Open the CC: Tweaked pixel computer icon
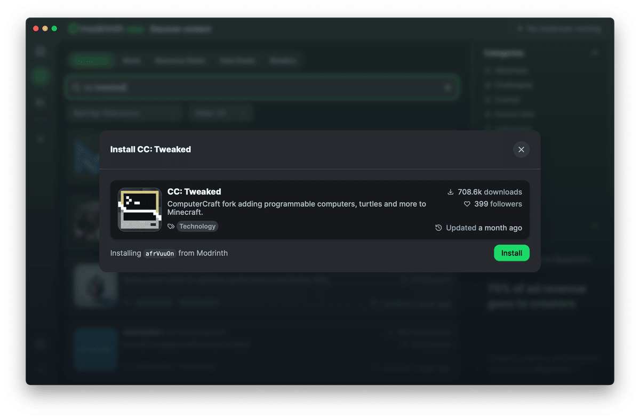 click(x=140, y=209)
